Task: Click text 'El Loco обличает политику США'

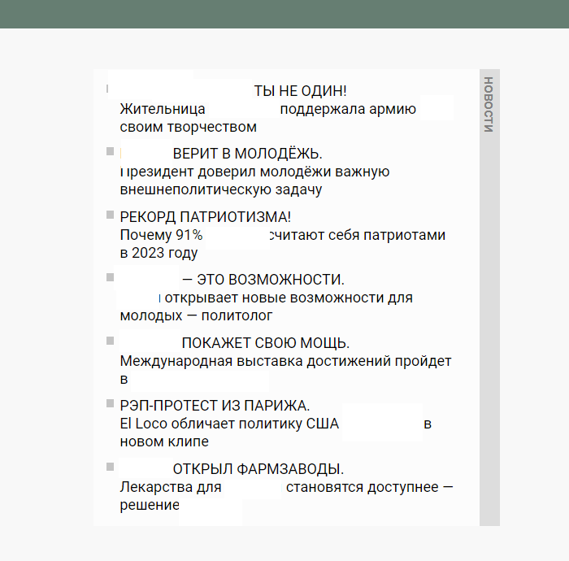Action: click(229, 424)
